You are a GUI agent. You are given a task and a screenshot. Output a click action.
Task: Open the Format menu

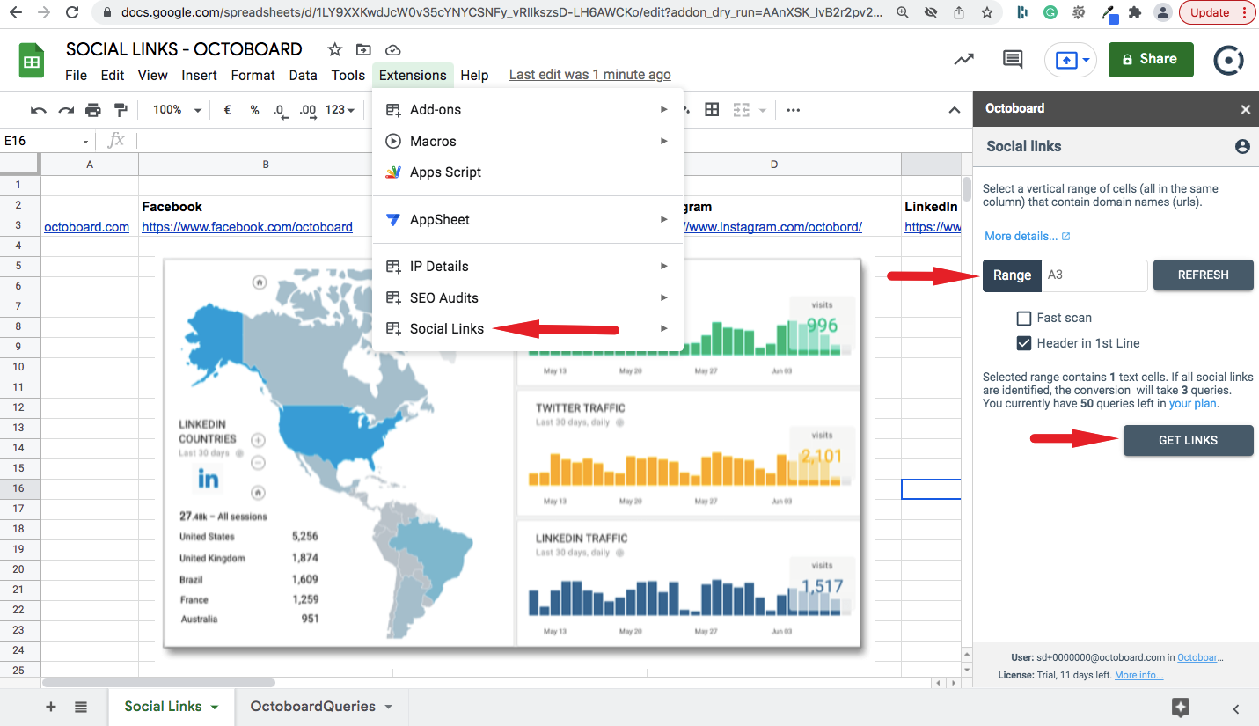click(x=253, y=75)
